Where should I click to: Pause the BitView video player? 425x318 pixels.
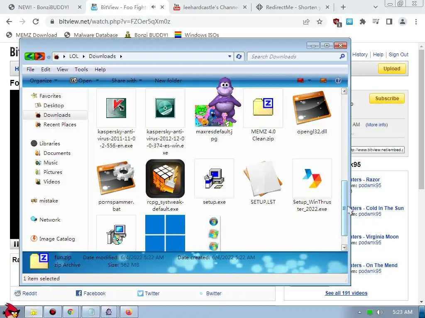tap(16, 244)
